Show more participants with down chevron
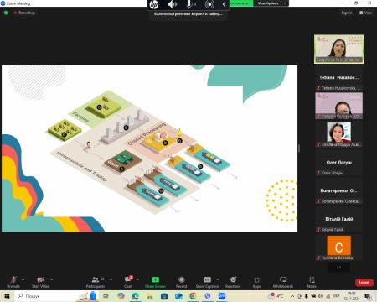377x302 pixels. (x=338, y=268)
